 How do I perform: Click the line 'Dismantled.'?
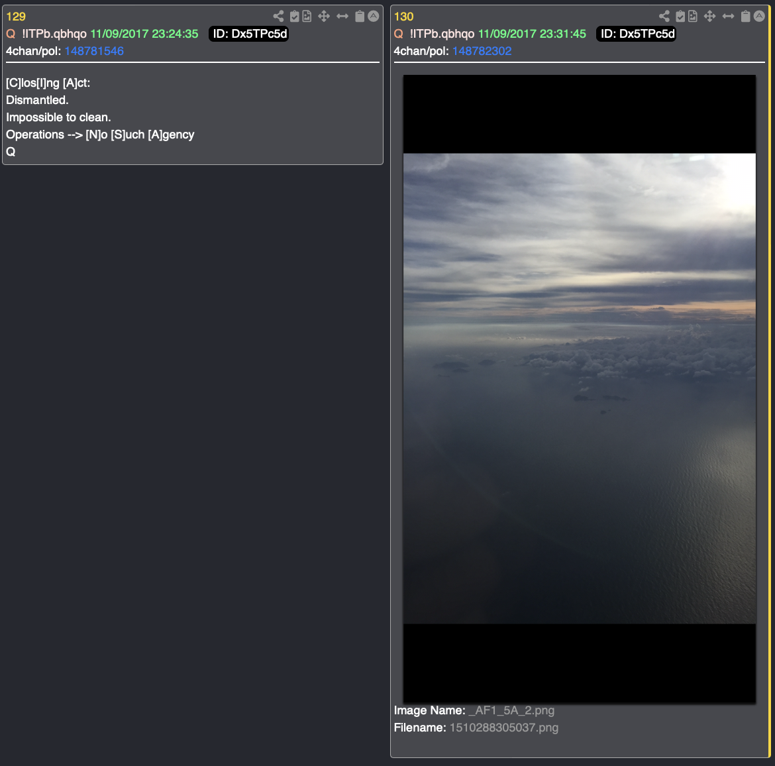click(x=37, y=100)
